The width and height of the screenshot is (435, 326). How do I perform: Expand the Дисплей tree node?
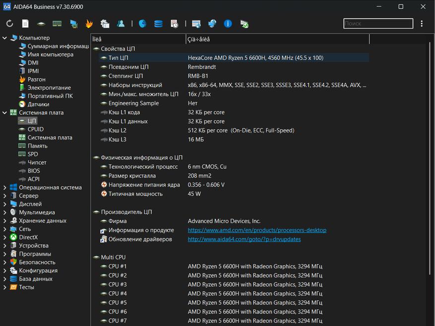[5, 204]
